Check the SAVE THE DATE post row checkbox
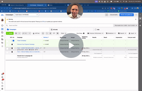Viewport: 142px width, 91px height. 7,49
